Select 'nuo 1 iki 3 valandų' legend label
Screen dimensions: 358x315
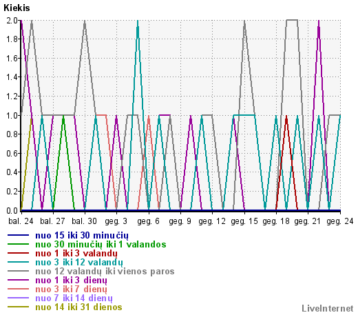[76, 254]
